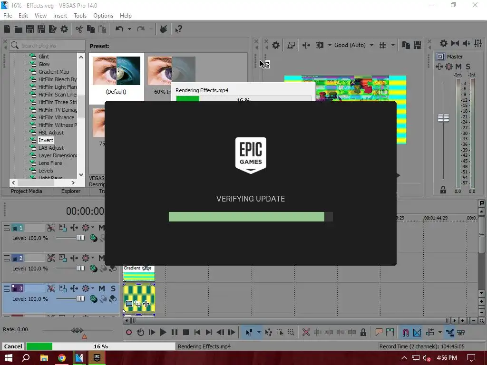Mute track 3 with M button
487x365 pixels.
[x=102, y=288]
